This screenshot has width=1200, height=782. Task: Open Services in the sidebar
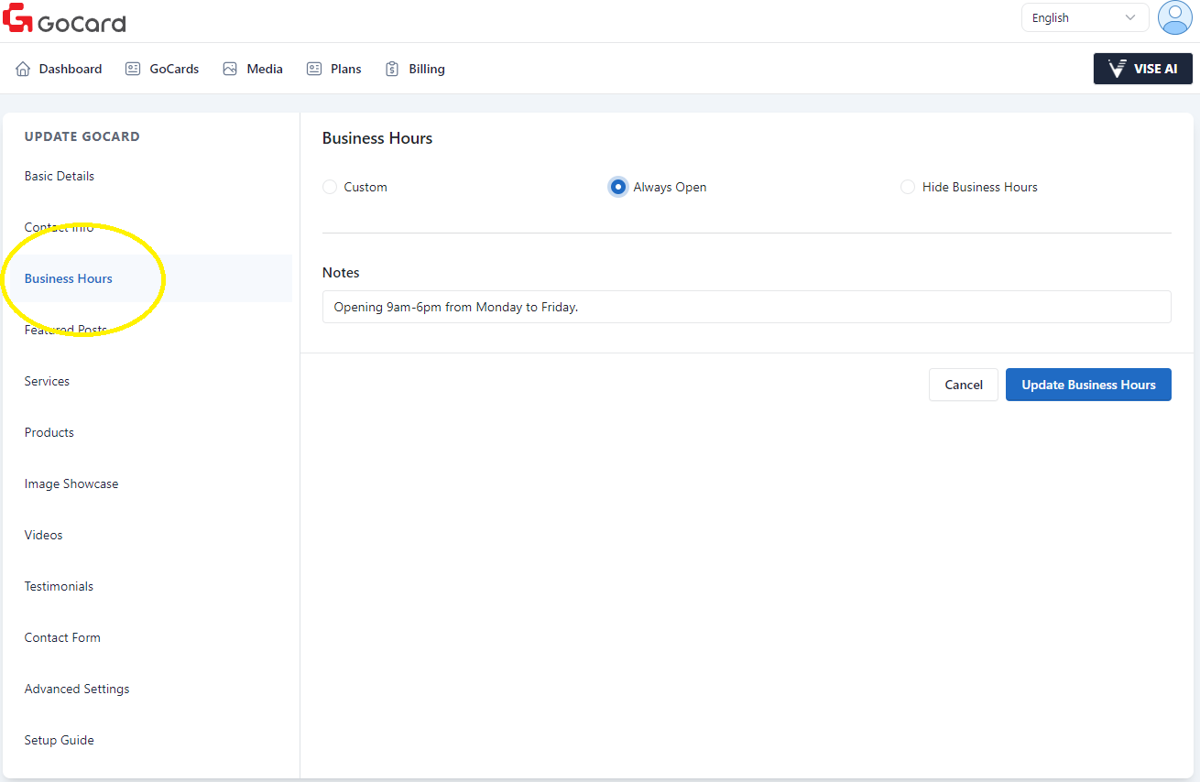[x=47, y=381]
